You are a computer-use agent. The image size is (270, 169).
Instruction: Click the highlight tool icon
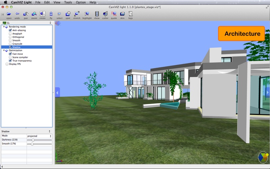tap(87, 14)
